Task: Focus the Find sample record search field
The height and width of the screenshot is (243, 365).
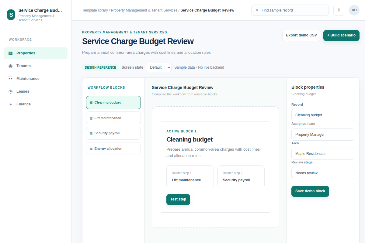Action: pyautogui.click(x=290, y=10)
